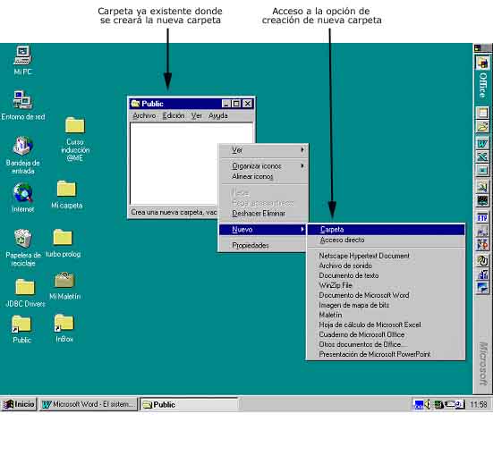This screenshot has height=456, width=493.
Task: Select Hoja de cálculo de Microsoft Excel
Action: [x=386, y=325]
